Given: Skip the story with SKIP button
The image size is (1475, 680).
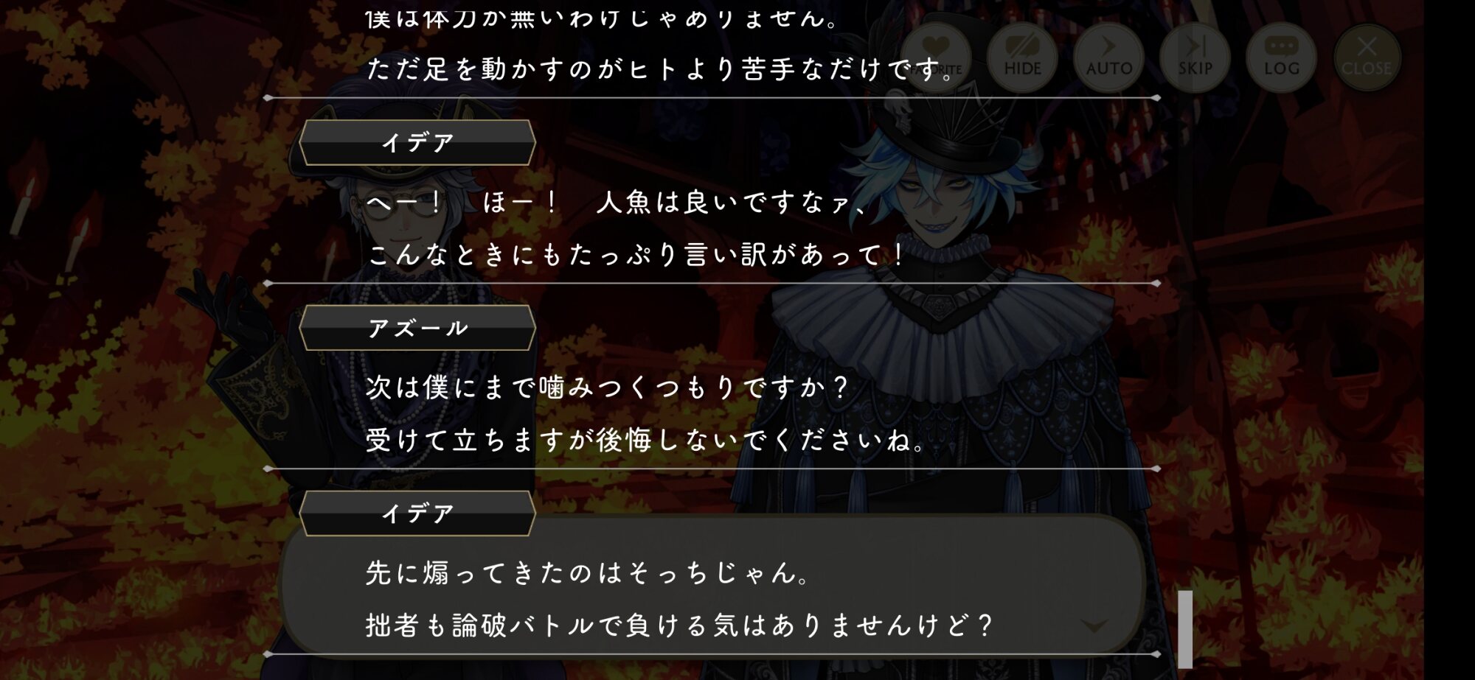Looking at the screenshot, I should (1195, 56).
